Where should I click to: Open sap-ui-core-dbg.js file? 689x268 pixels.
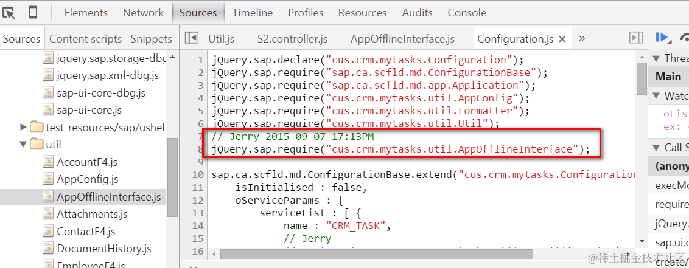(x=101, y=93)
